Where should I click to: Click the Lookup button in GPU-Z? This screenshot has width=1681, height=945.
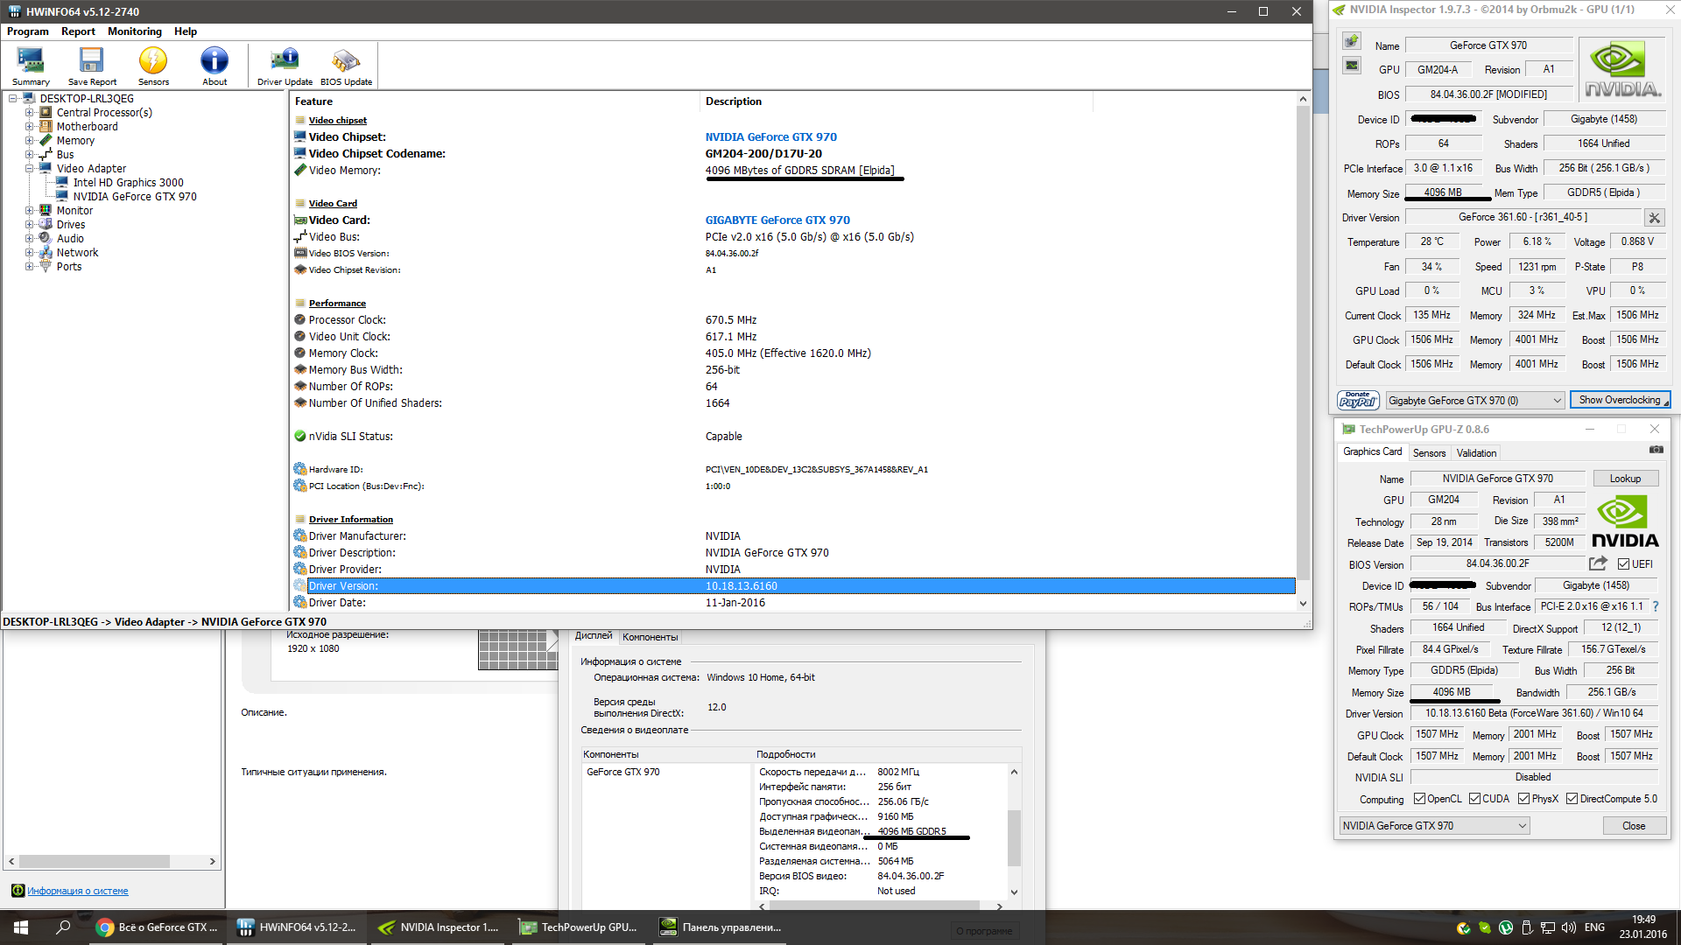click(1625, 479)
